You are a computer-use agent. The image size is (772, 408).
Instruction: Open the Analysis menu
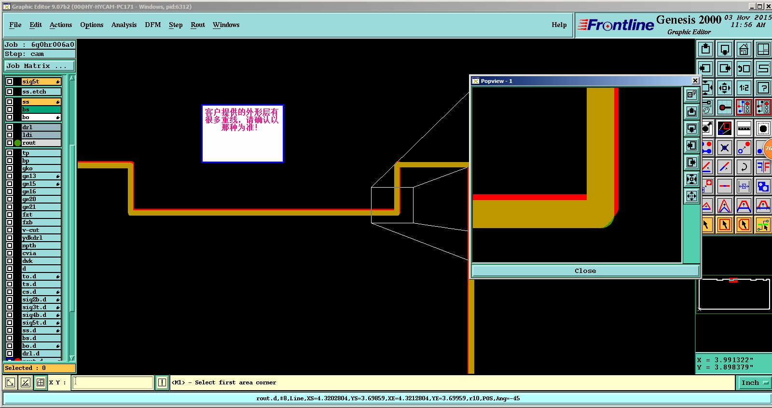(x=124, y=25)
